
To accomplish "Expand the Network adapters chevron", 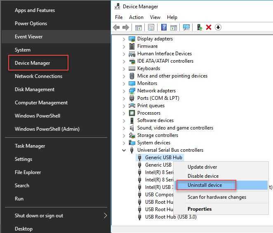I will tap(124, 91).
